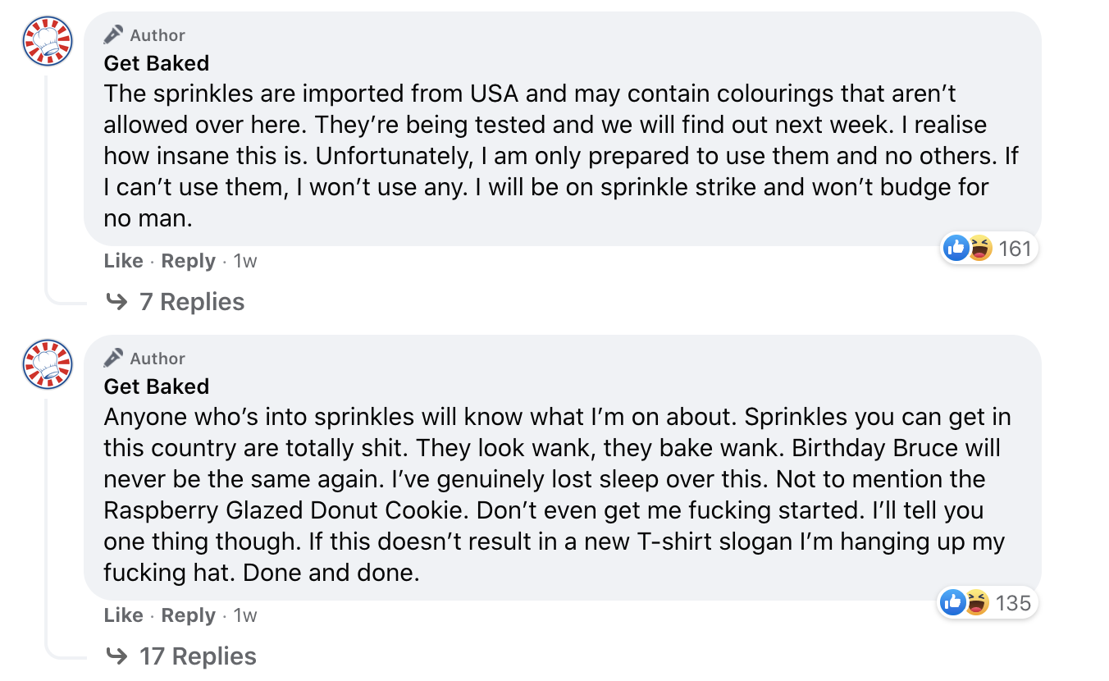Viewport: 1109px width, 681px height.
Task: View the 161 reaction count details
Action: 1016,248
